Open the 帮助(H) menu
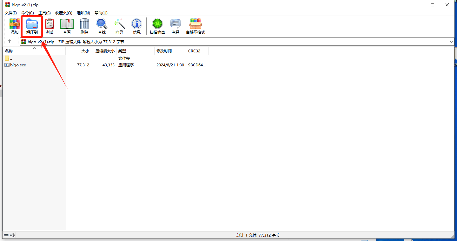This screenshot has width=457, height=241. click(101, 13)
